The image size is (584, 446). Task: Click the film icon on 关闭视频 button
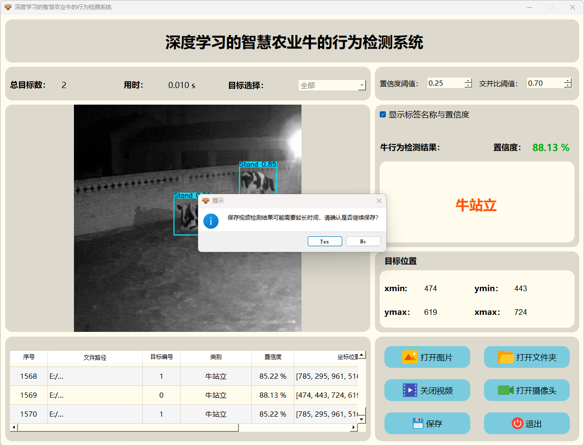(x=410, y=390)
